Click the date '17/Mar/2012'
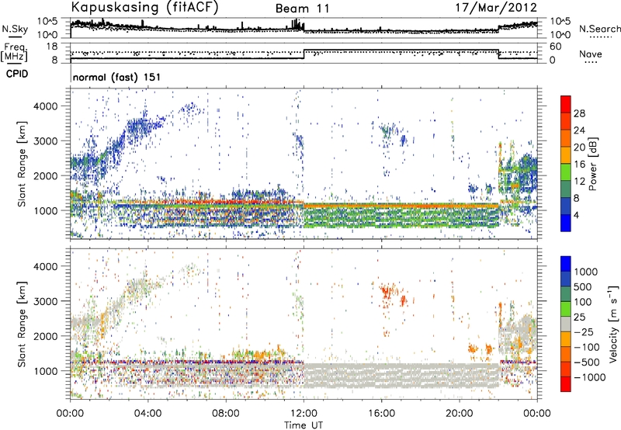Image resolution: width=621 pixels, height=430 pixels. click(x=496, y=7)
